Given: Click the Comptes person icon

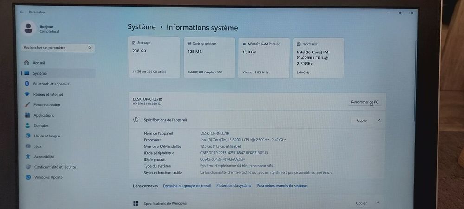Looking at the screenshot, I should (x=27, y=125).
